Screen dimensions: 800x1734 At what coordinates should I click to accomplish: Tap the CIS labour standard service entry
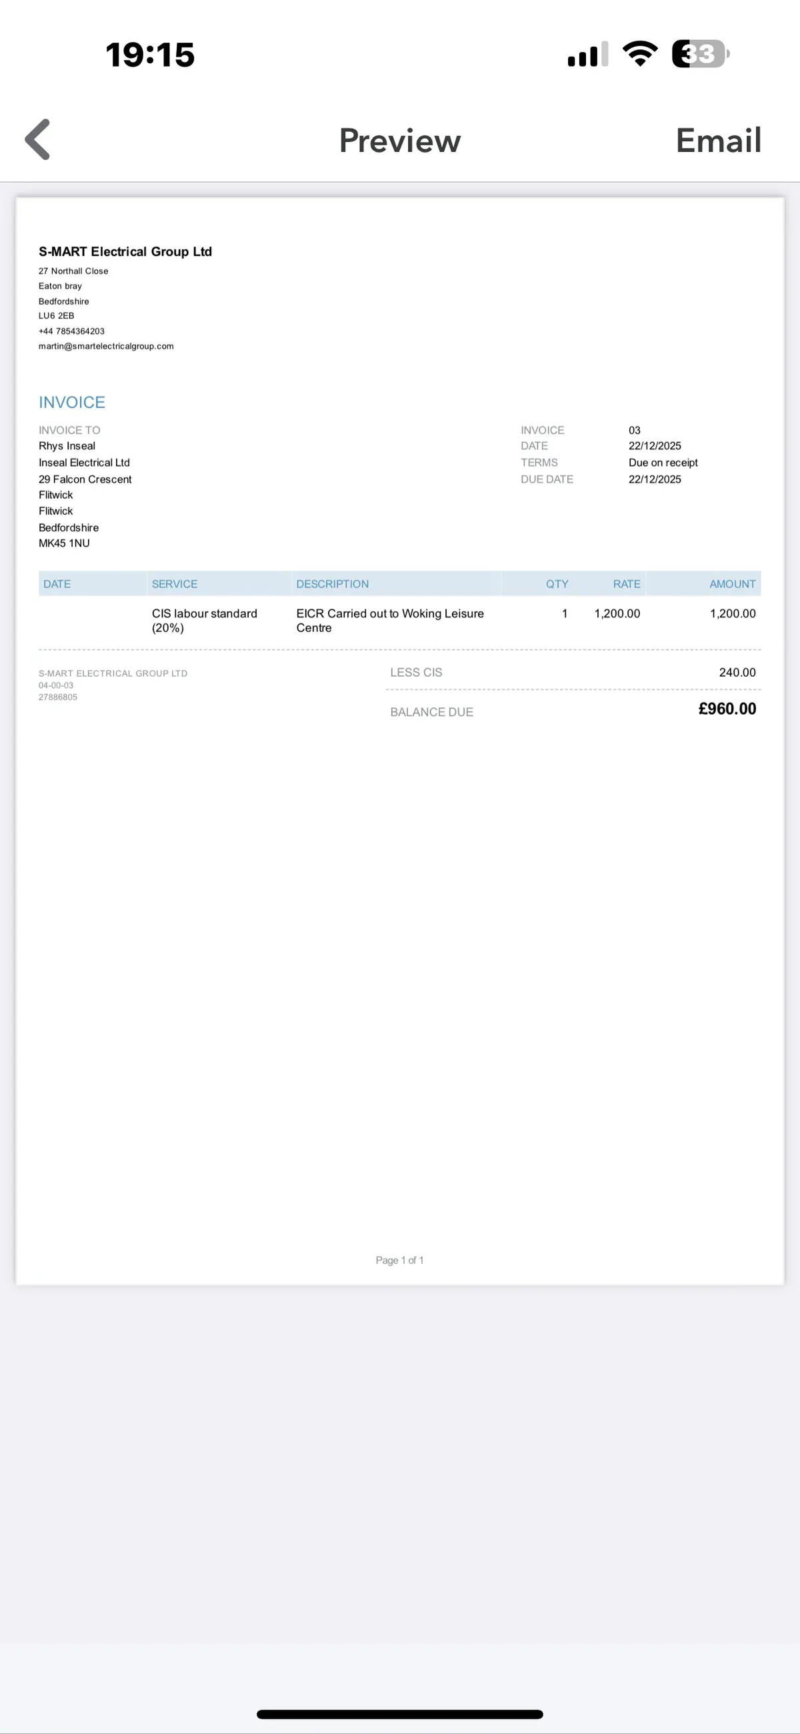(x=205, y=621)
